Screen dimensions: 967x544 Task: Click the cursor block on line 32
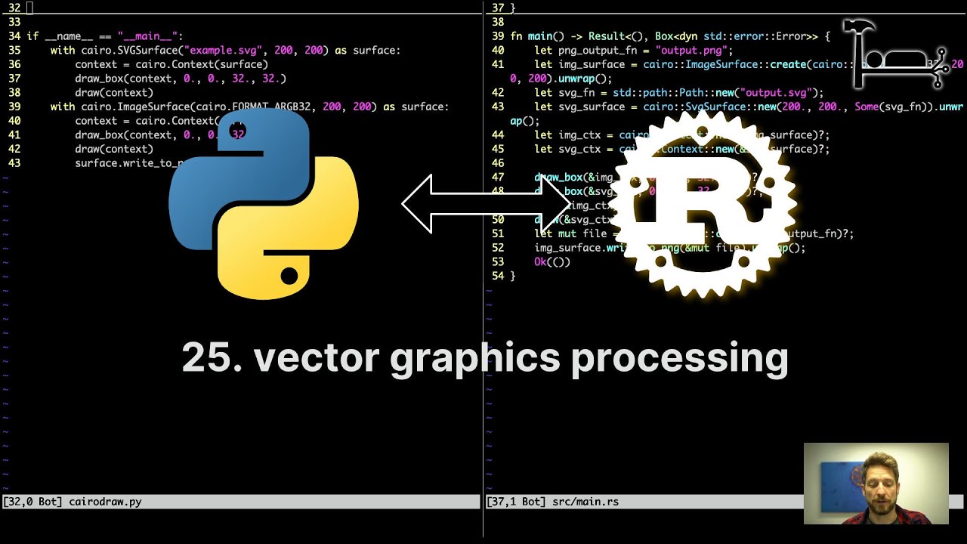[x=29, y=8]
